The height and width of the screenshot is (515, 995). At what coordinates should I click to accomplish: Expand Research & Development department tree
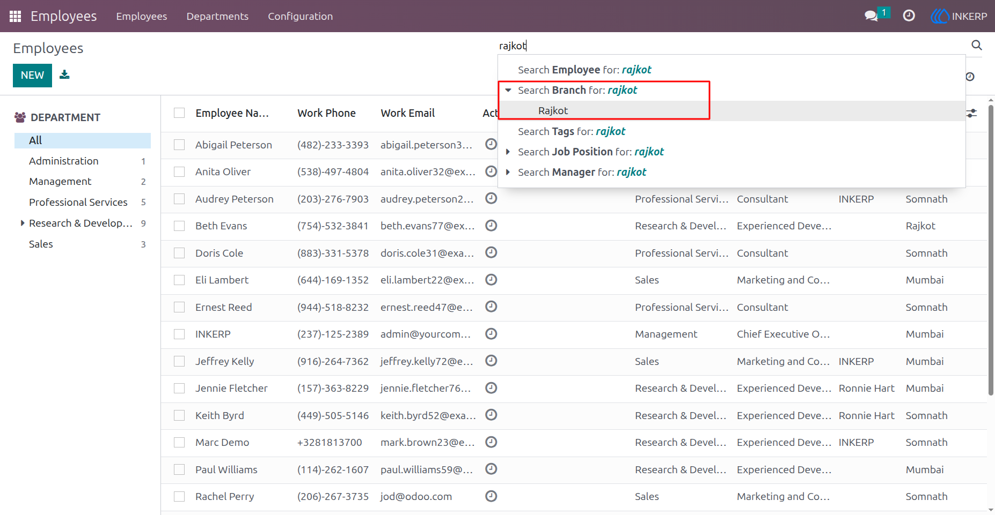point(23,223)
